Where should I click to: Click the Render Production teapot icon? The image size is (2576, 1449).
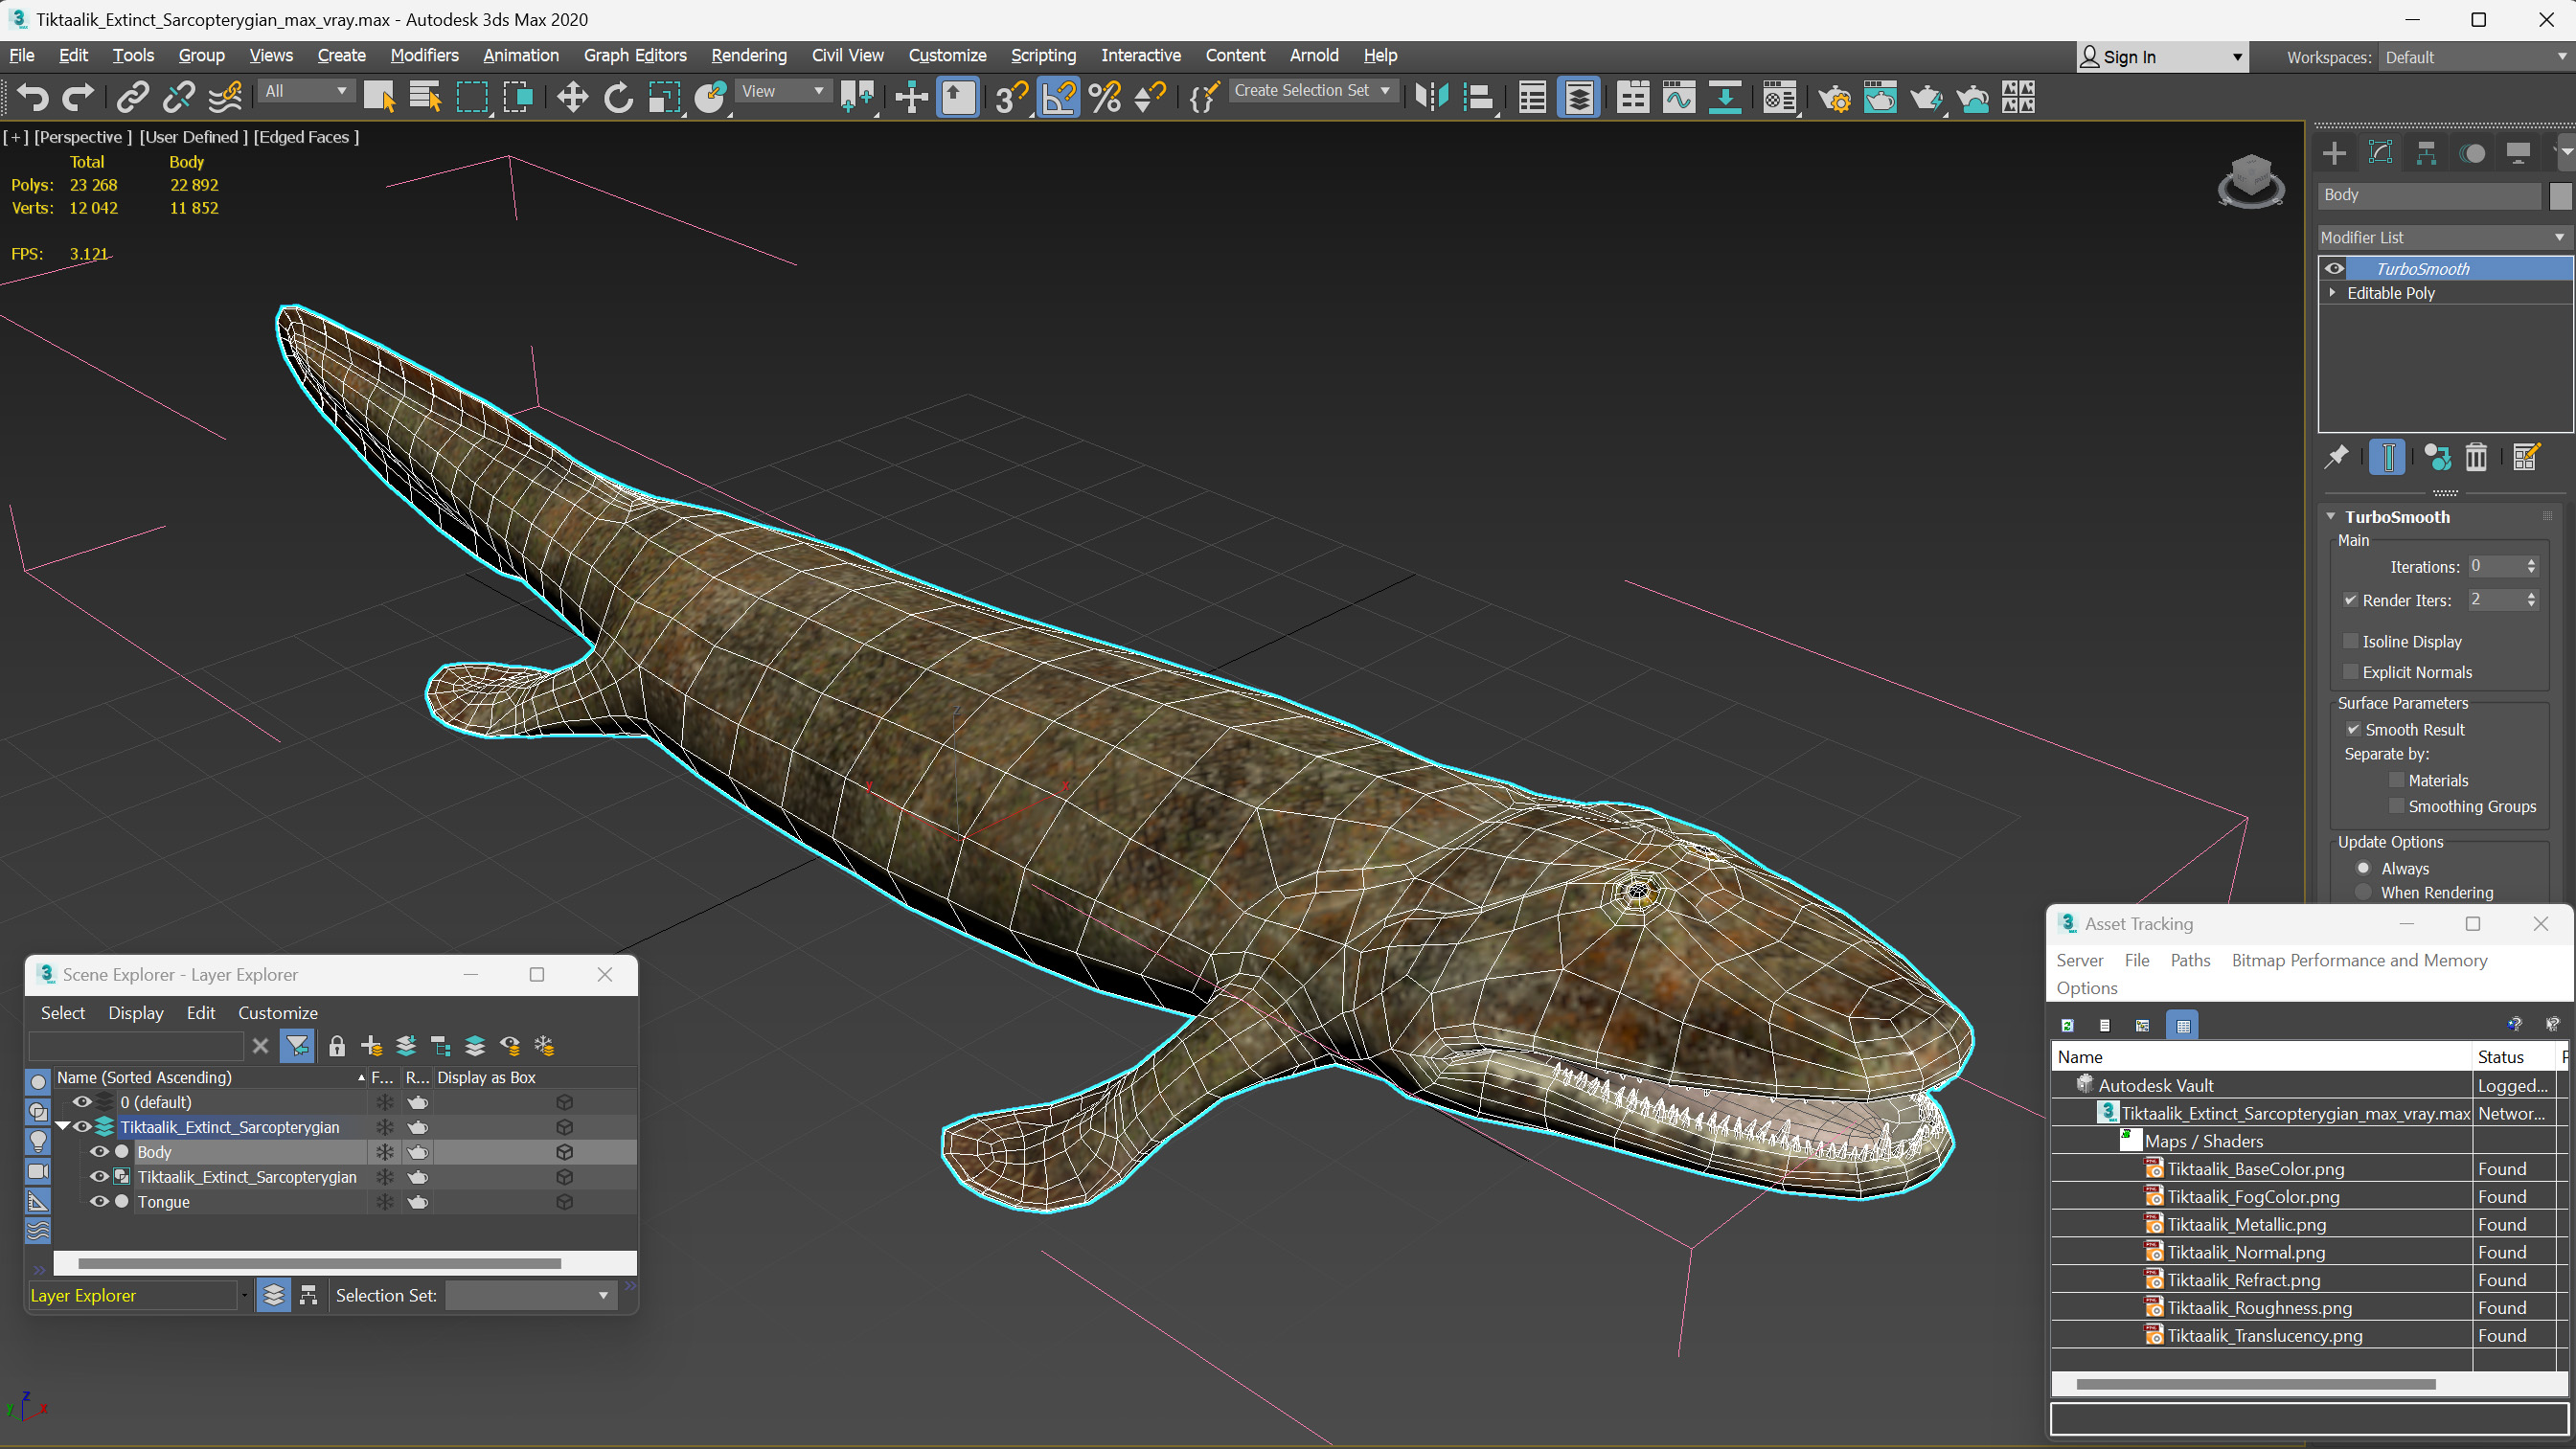tap(1926, 97)
